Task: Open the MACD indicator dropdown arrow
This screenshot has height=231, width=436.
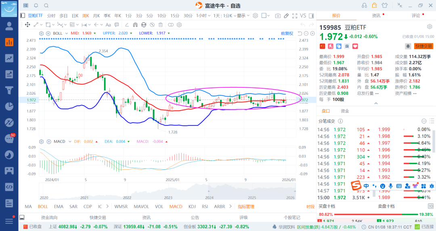Action: point(70,142)
